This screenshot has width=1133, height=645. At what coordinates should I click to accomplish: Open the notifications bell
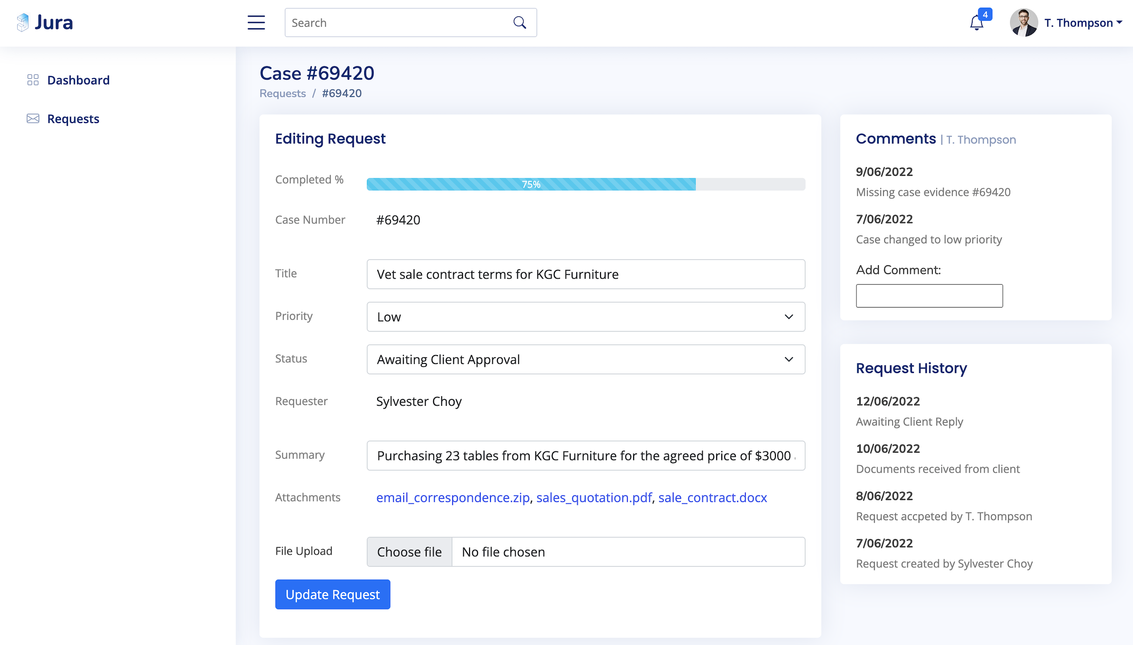point(976,23)
